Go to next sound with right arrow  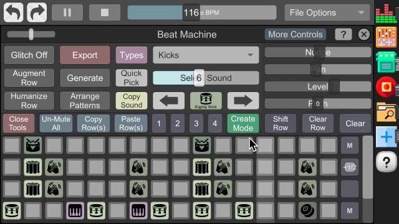pyautogui.click(x=243, y=101)
